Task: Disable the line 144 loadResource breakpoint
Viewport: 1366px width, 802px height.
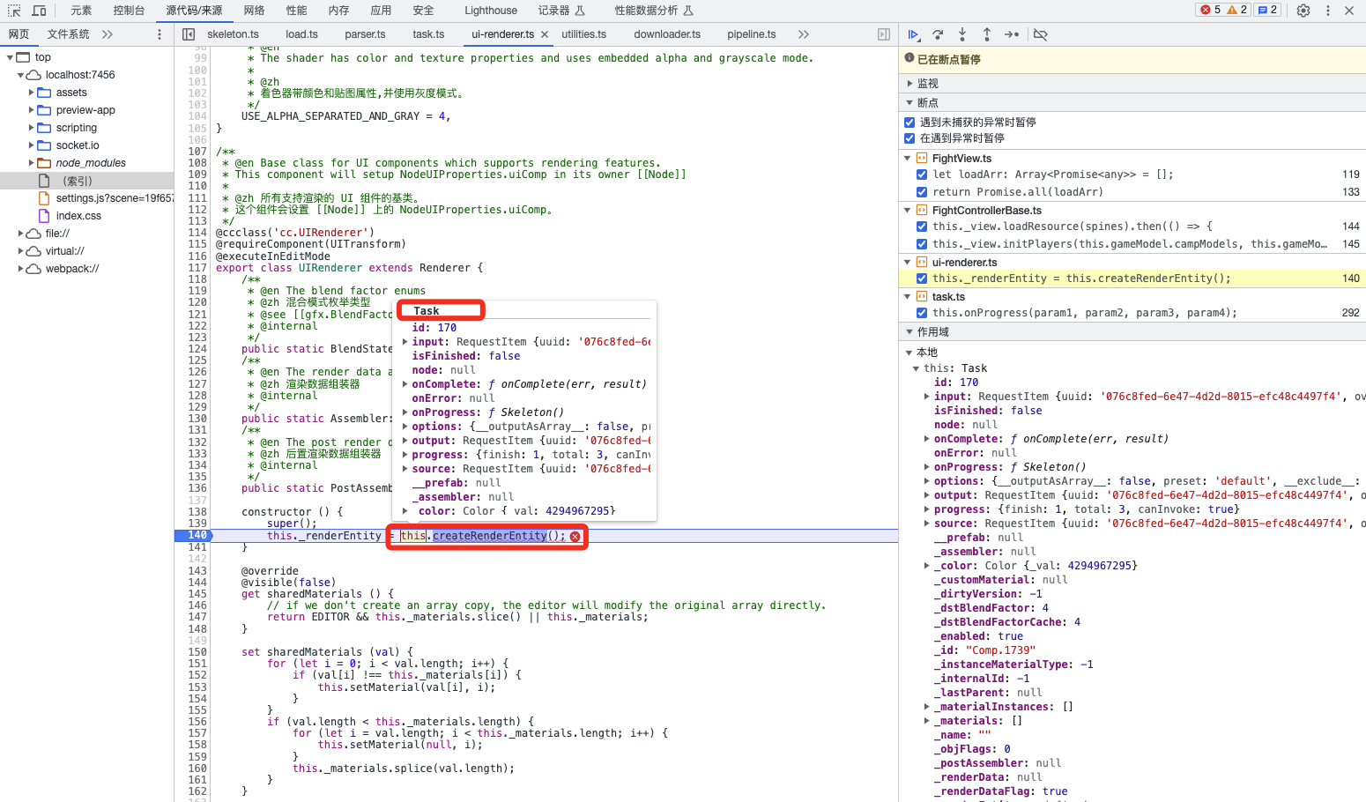Action: (922, 226)
